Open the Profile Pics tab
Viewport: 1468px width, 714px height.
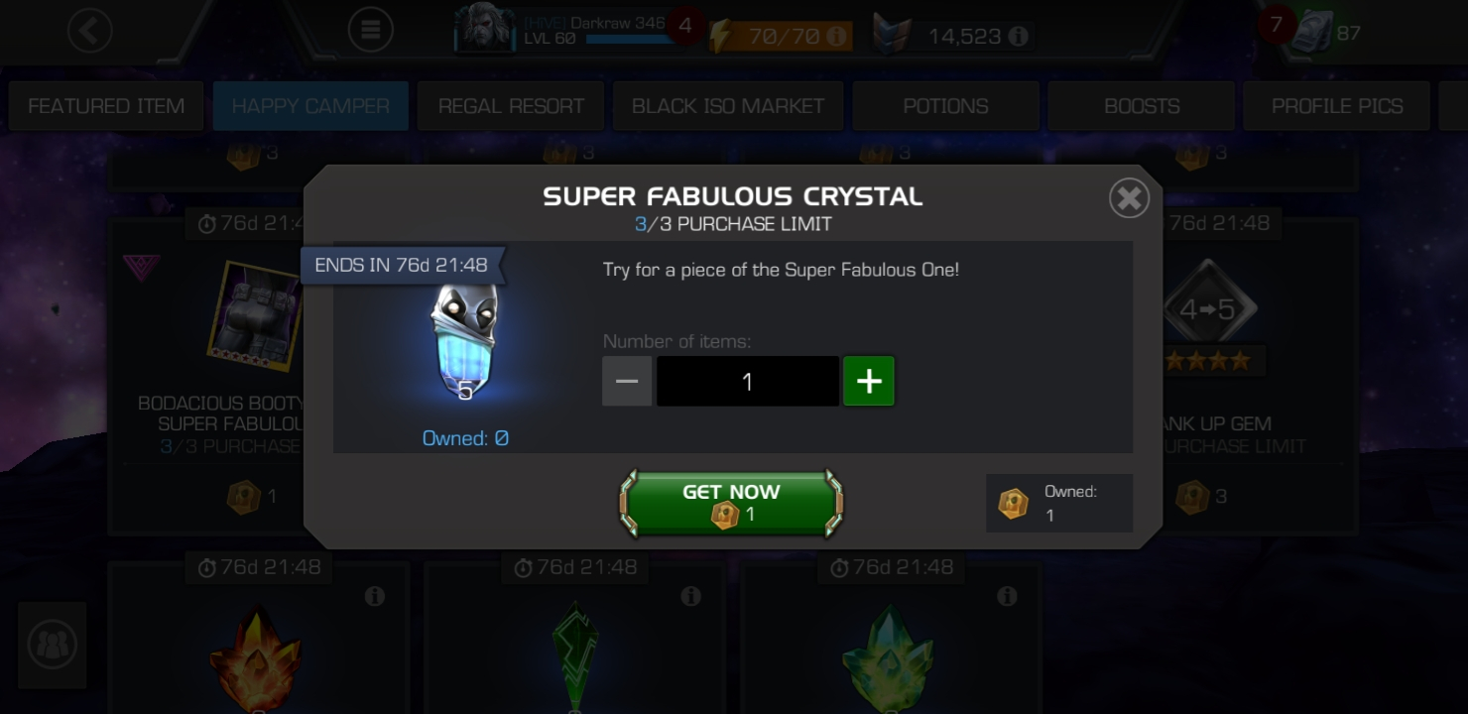[x=1337, y=106]
